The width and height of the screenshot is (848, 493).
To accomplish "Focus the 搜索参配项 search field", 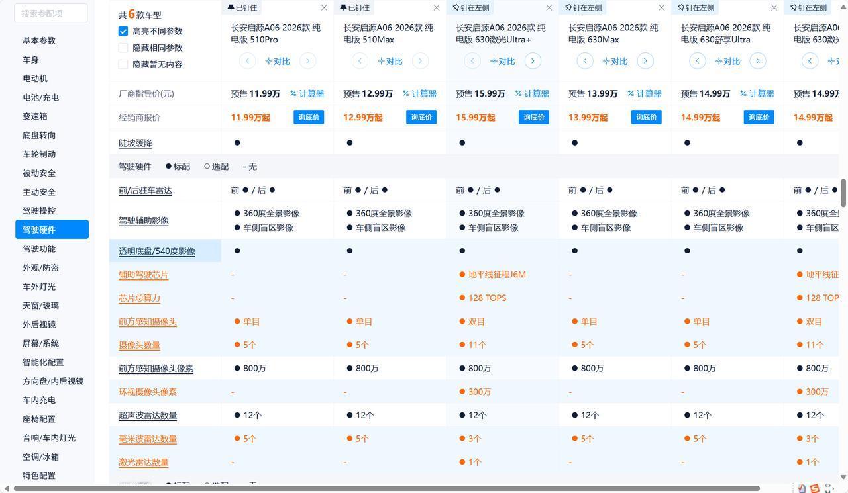I will pos(50,13).
